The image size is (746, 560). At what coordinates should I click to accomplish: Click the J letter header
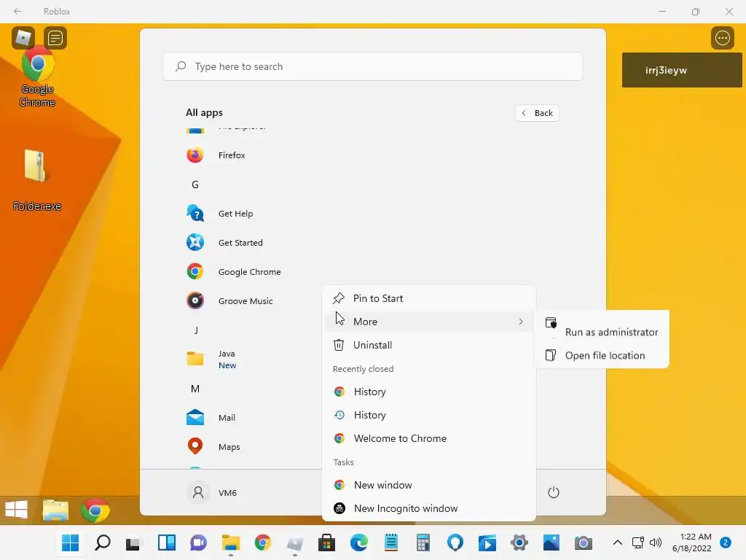195,330
